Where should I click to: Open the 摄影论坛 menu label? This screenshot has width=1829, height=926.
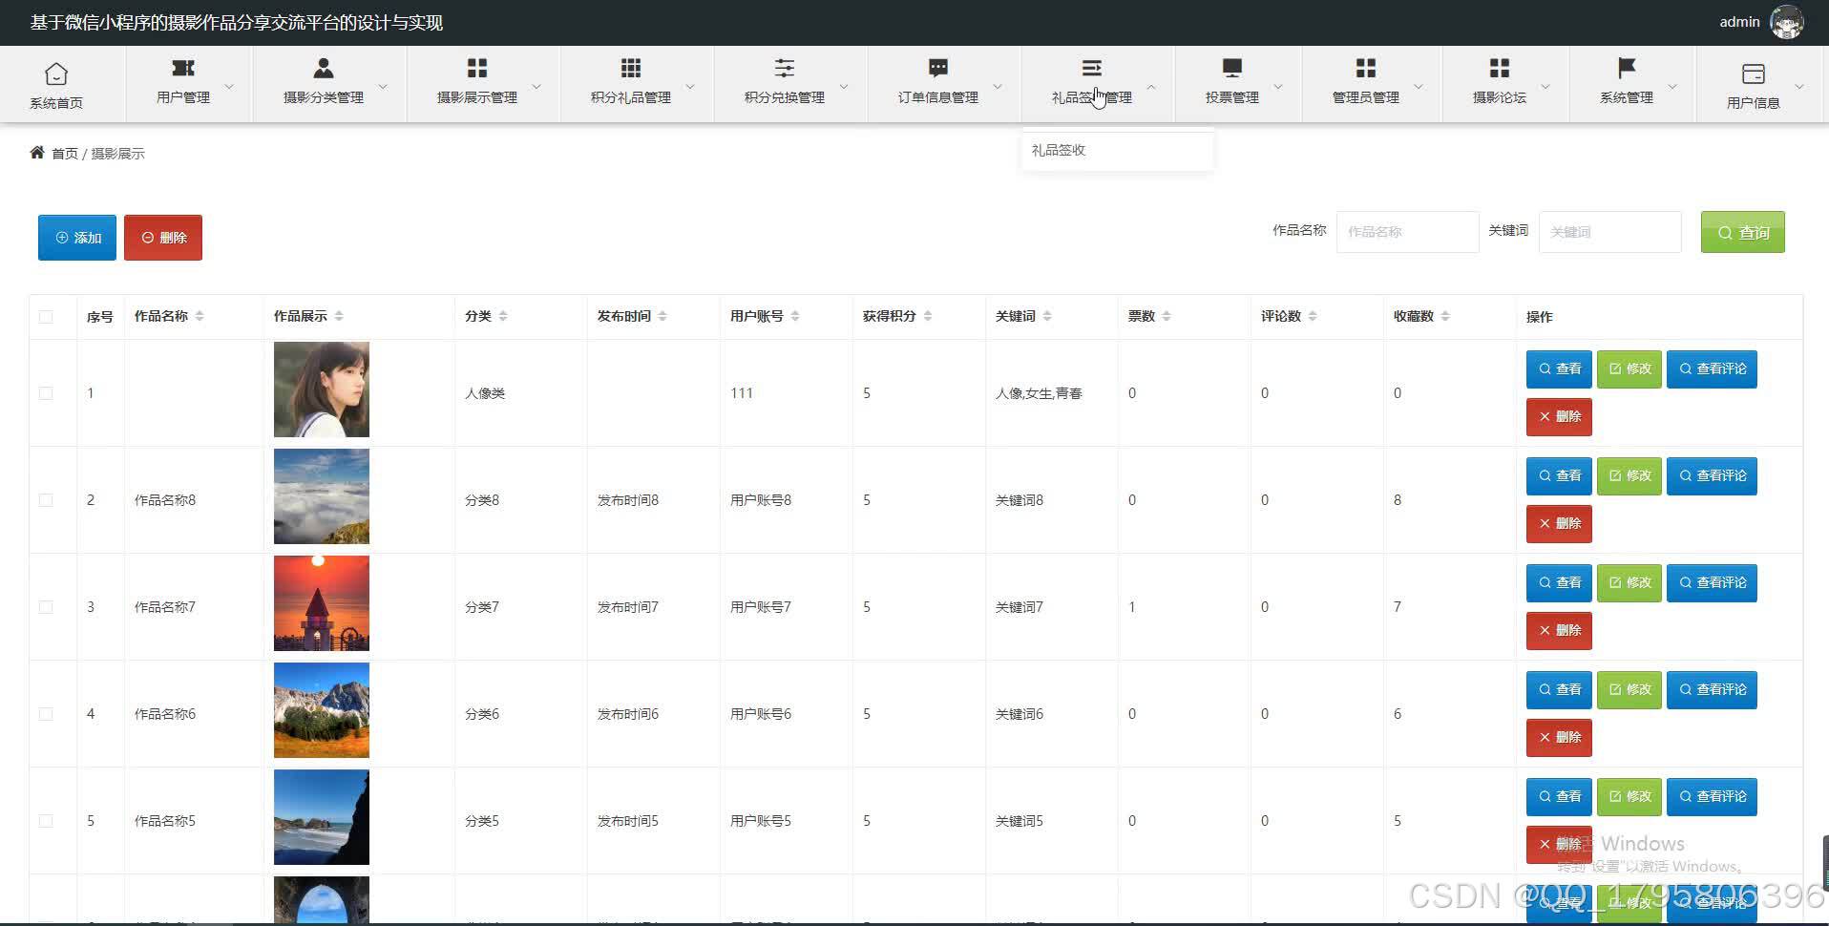pos(1500,97)
